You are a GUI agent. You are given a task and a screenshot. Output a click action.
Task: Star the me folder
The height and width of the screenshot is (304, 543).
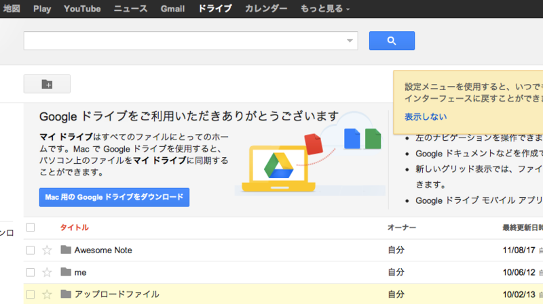[x=47, y=272]
